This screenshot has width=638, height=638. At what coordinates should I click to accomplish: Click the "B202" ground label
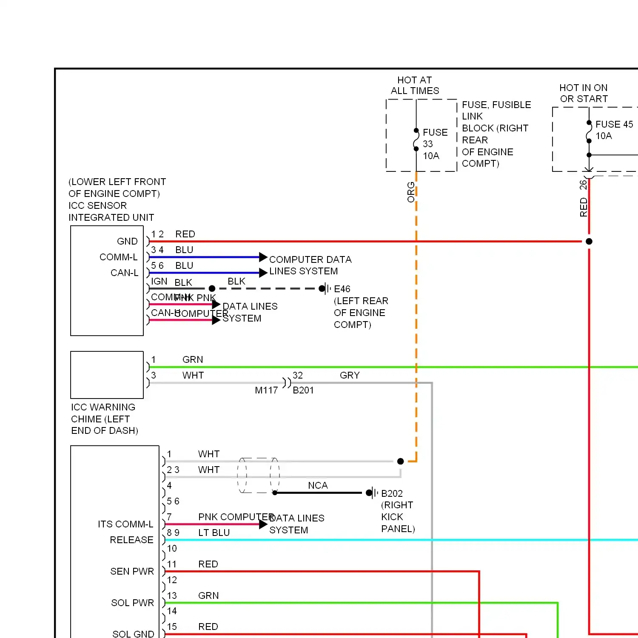pos(392,493)
